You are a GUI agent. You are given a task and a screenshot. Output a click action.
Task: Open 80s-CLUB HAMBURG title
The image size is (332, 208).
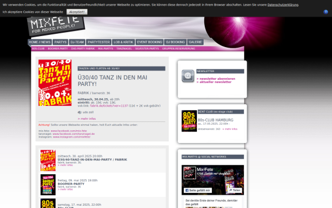point(216,120)
